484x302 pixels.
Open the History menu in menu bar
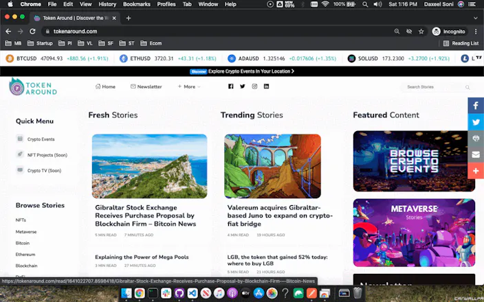point(107,4)
